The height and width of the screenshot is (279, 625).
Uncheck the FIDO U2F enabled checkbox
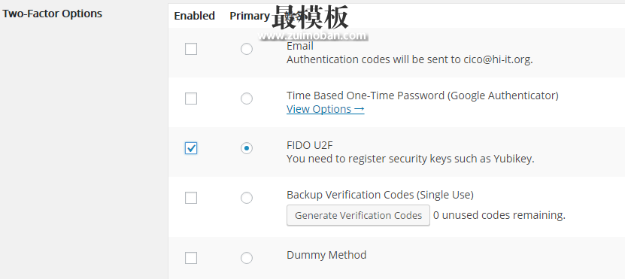click(191, 148)
